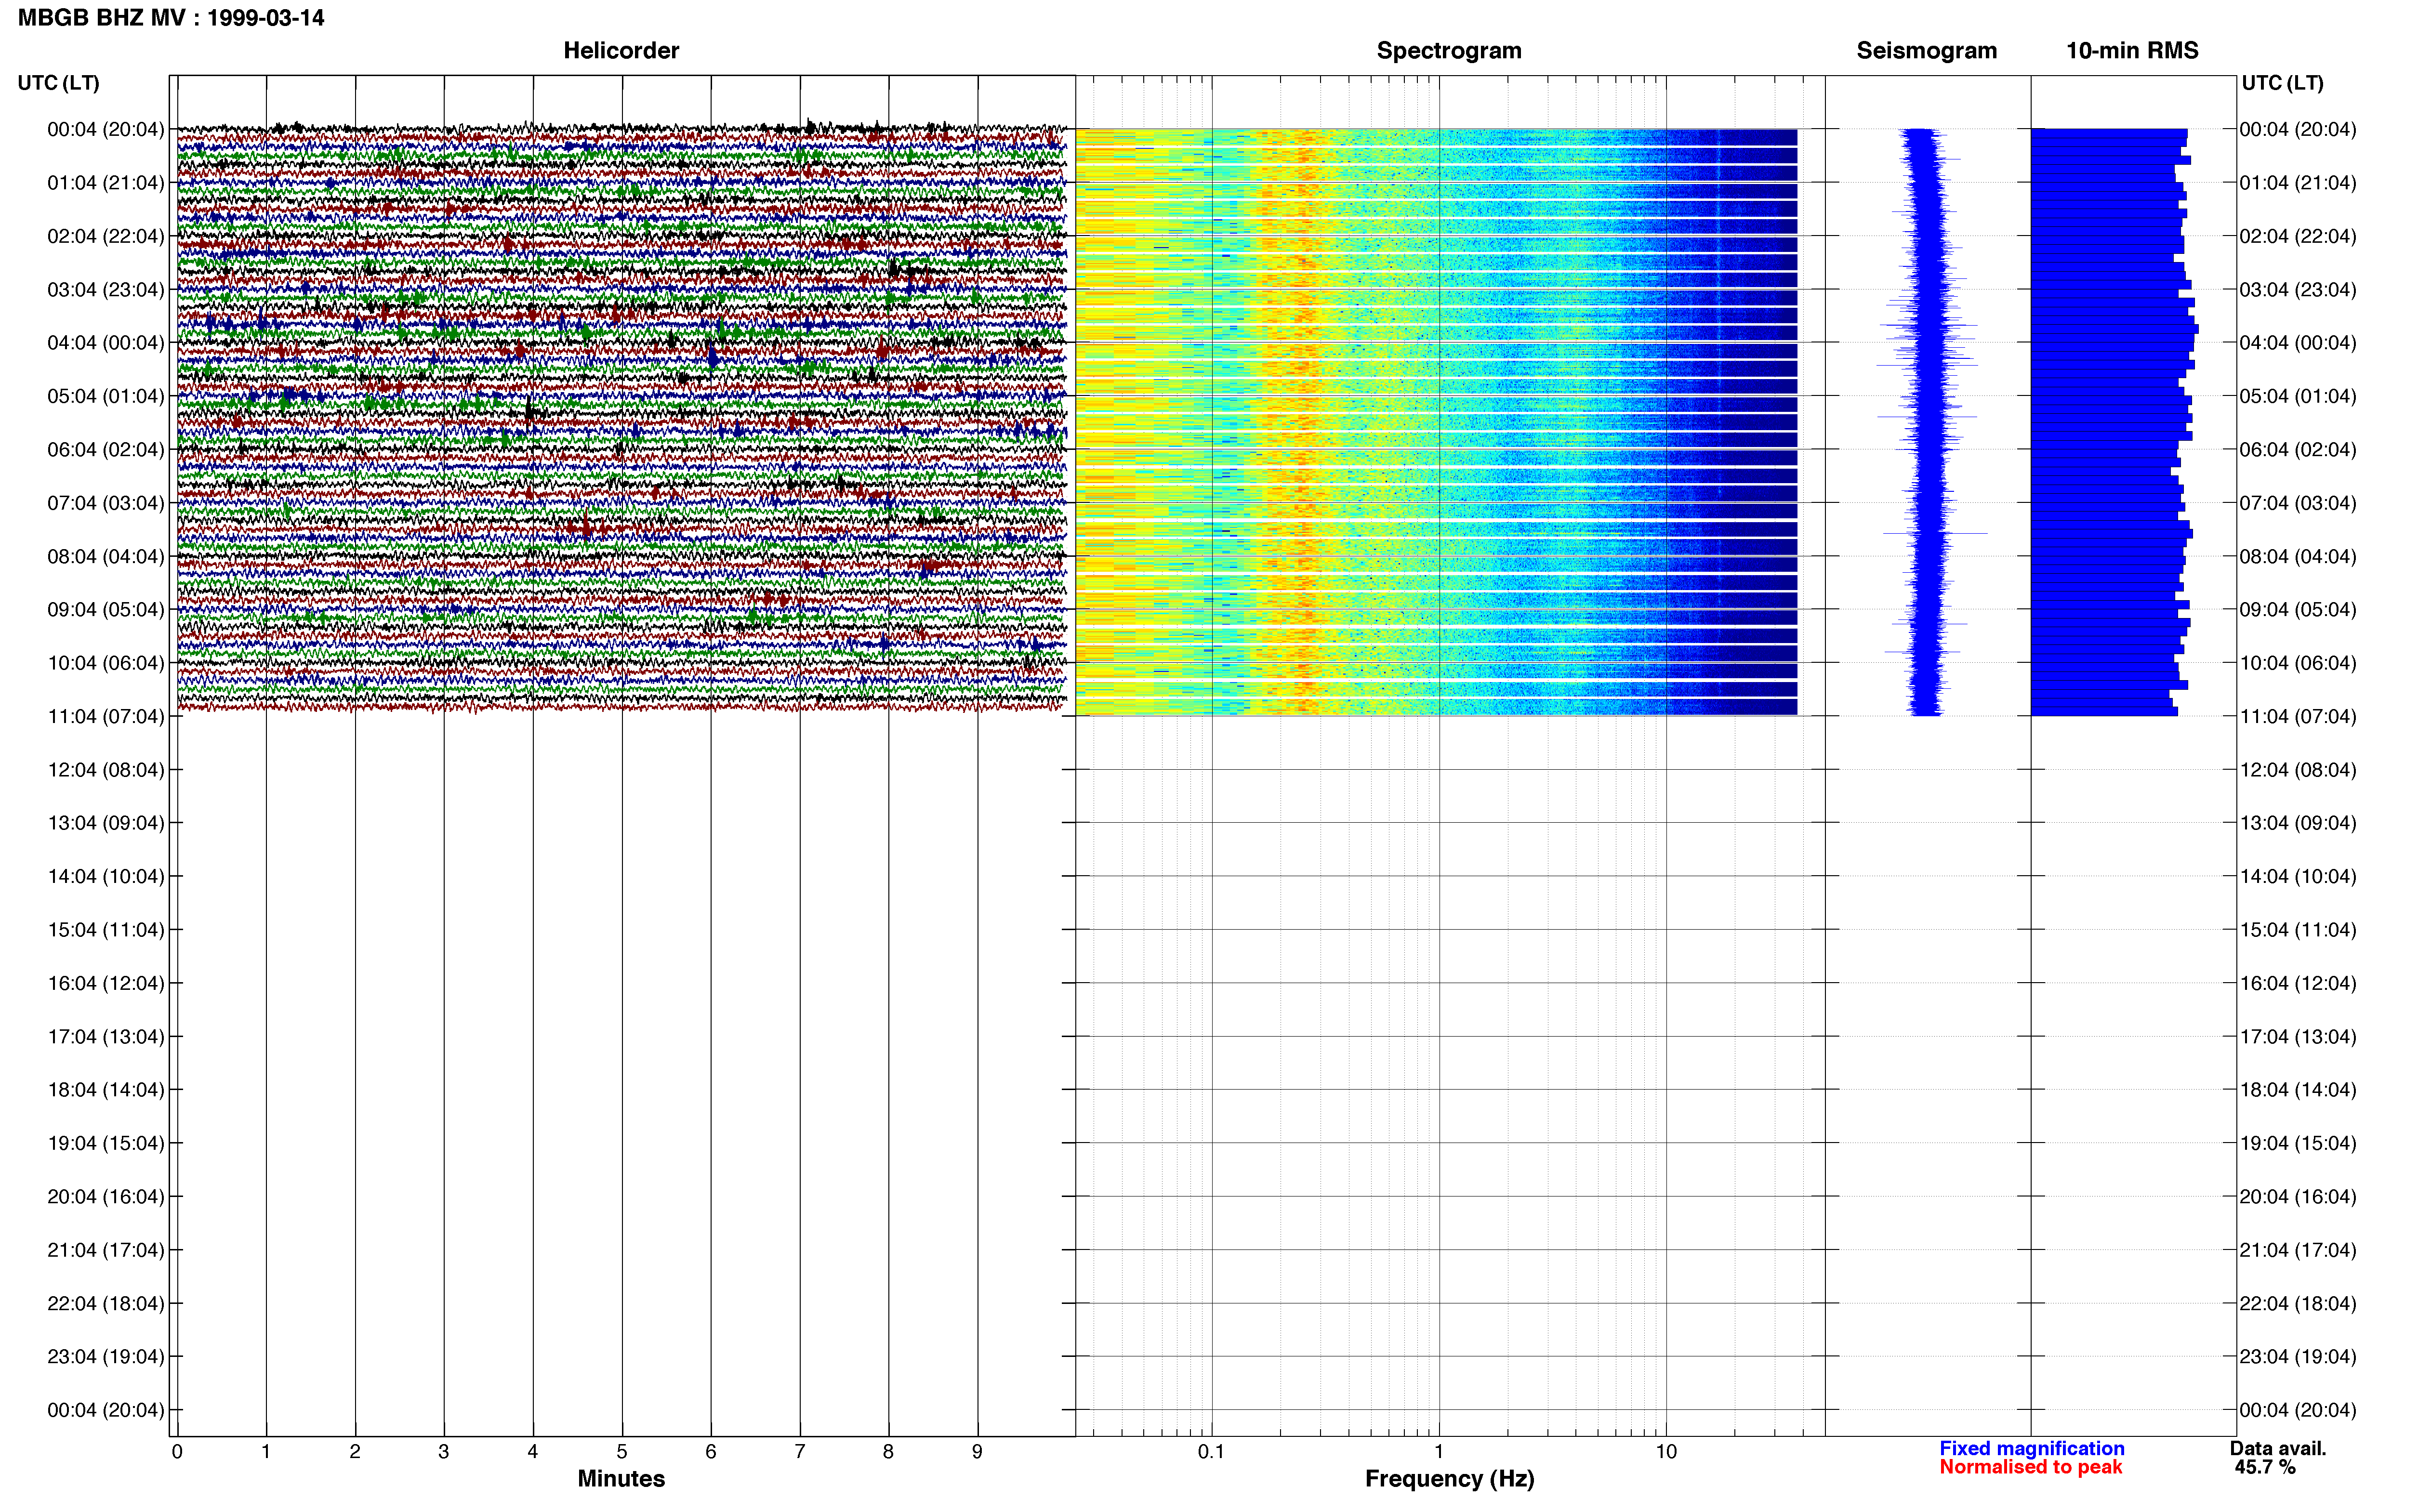Click the 'Frequency (Hz)' axis label

click(1449, 1478)
